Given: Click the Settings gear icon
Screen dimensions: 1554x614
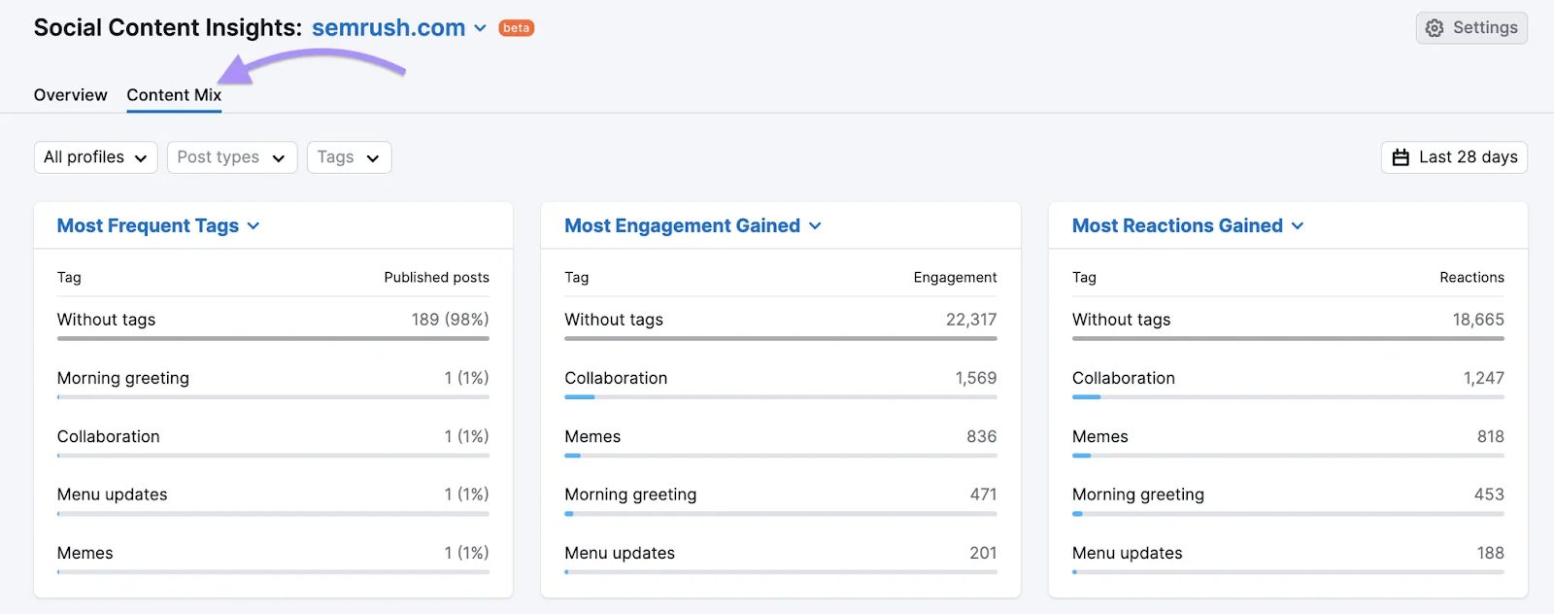Looking at the screenshot, I should point(1435,28).
